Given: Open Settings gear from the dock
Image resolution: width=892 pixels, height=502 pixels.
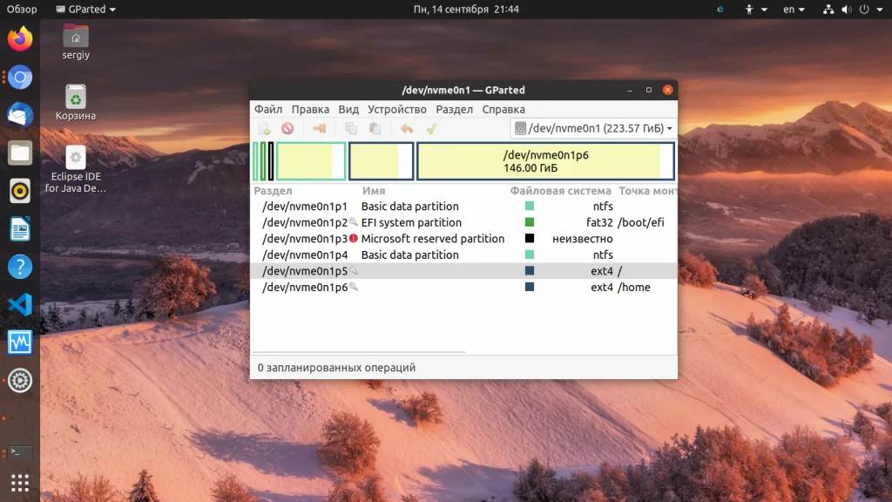Looking at the screenshot, I should pyautogui.click(x=20, y=380).
